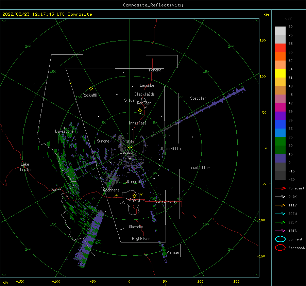
Task: Click the Stettler town label
Action: [x=198, y=98]
